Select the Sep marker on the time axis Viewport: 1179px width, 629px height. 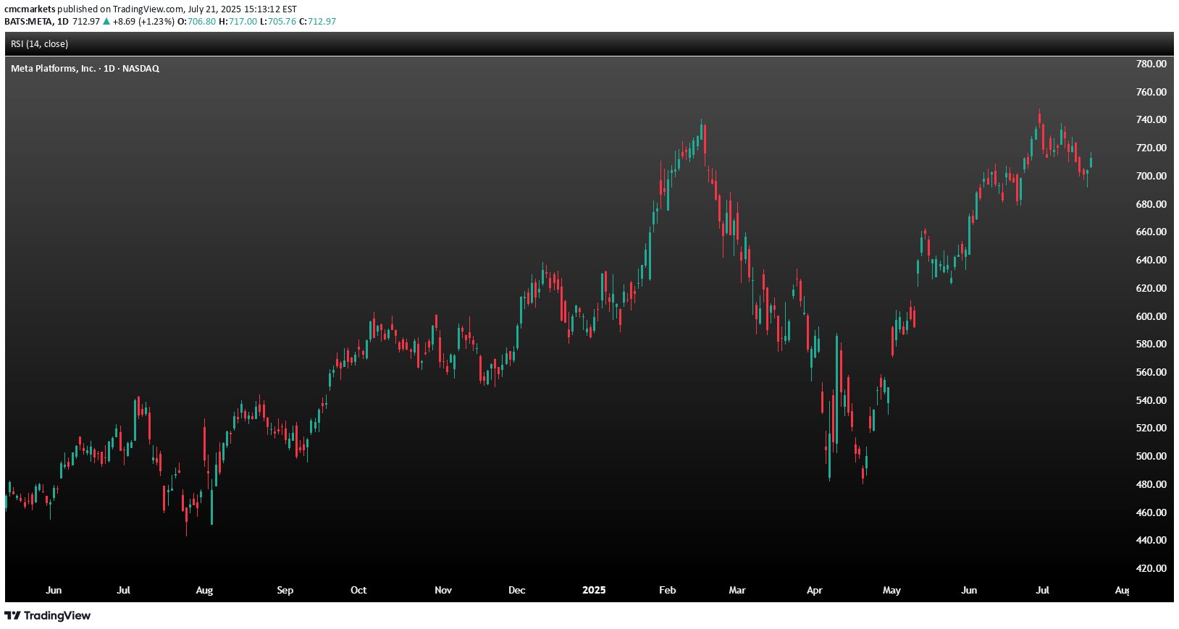pos(285,591)
